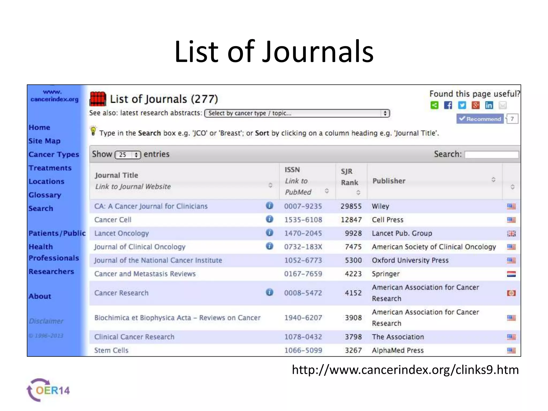Click the UK flag in Lancet Pub. Group row
Screen dimensions: 548x411
click(x=511, y=234)
